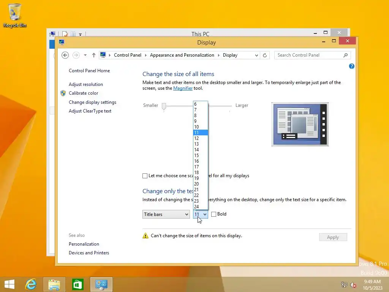Tick the Bold checkbox
Viewport: 389px width, 292px height.
[213, 214]
